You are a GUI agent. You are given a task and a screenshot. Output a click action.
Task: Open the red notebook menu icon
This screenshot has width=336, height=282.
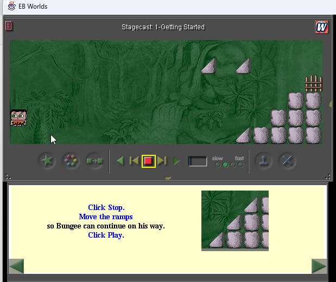click(9, 26)
